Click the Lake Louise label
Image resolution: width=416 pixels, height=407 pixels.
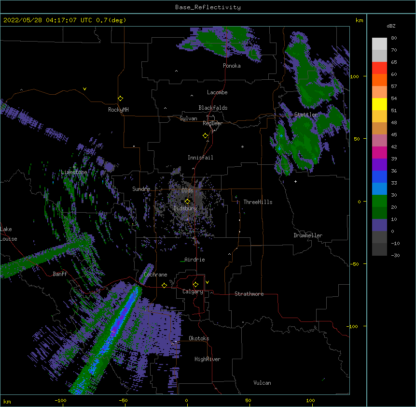pyautogui.click(x=9, y=234)
